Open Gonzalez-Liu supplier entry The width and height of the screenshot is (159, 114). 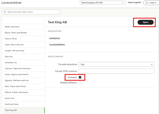pos(11,62)
